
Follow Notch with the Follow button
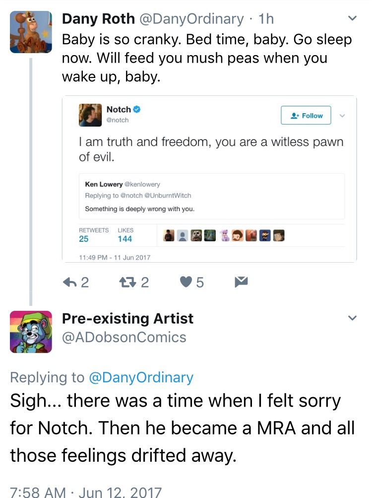[x=306, y=115]
